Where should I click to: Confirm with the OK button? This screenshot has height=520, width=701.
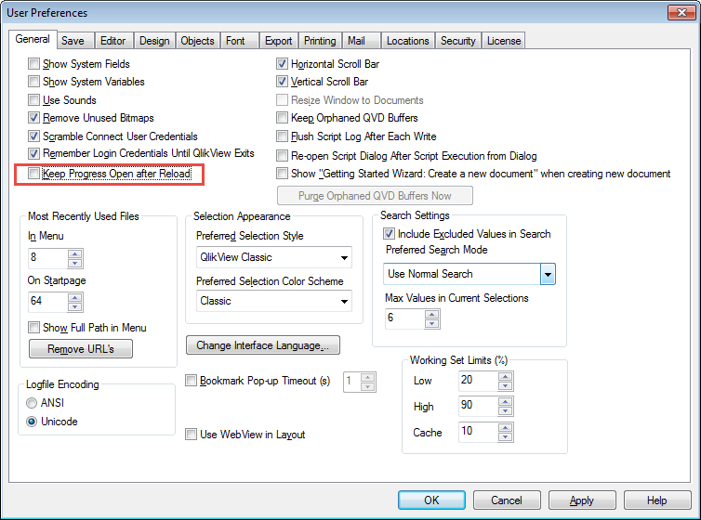(x=431, y=500)
